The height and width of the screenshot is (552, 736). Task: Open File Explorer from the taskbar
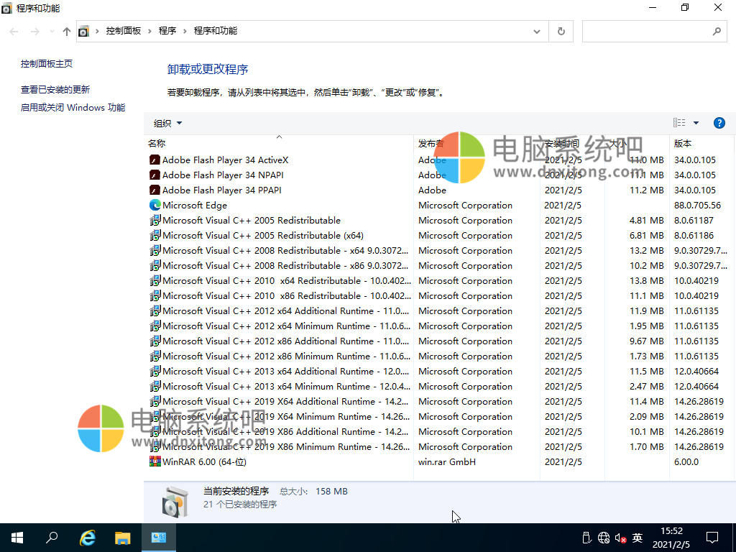click(x=122, y=538)
